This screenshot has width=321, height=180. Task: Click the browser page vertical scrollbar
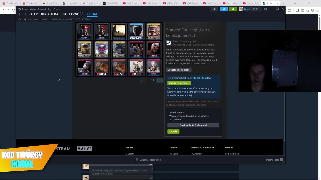[319, 22]
